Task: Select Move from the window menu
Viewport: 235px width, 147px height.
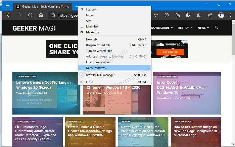Action: coord(114,15)
